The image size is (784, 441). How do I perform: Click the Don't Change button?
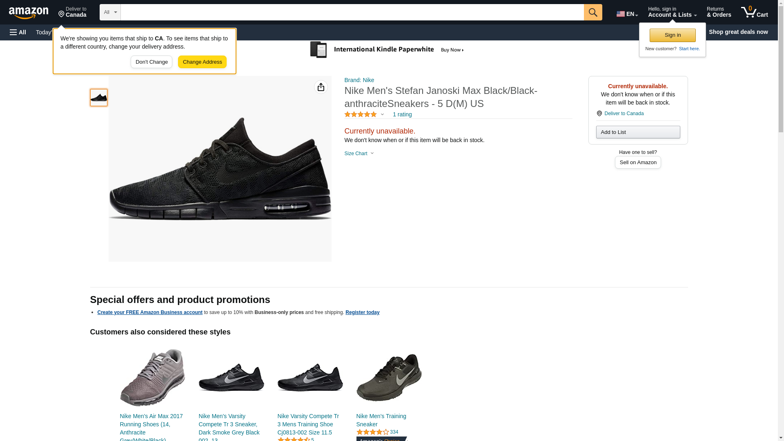[151, 62]
